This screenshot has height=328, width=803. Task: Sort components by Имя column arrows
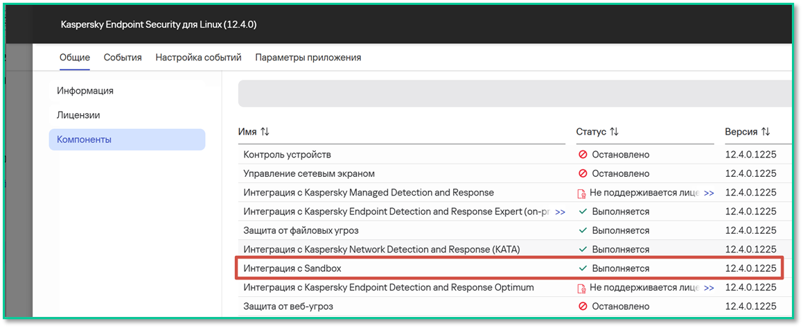point(264,132)
